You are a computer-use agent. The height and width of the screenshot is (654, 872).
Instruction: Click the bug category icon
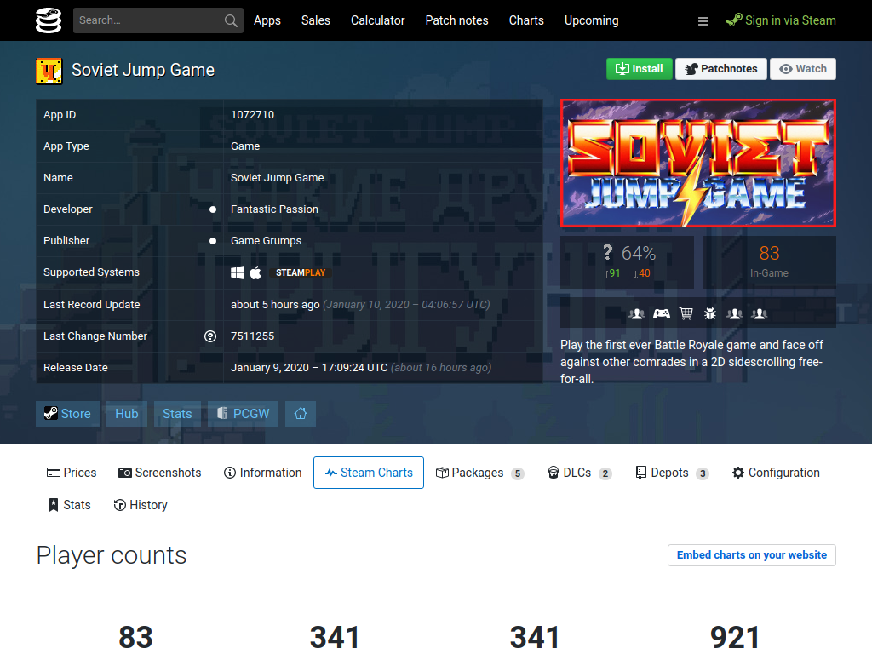pyautogui.click(x=710, y=313)
